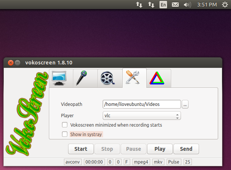The height and width of the screenshot is (170, 231).
Task: Click the Videopath label
Action: [x=71, y=104]
